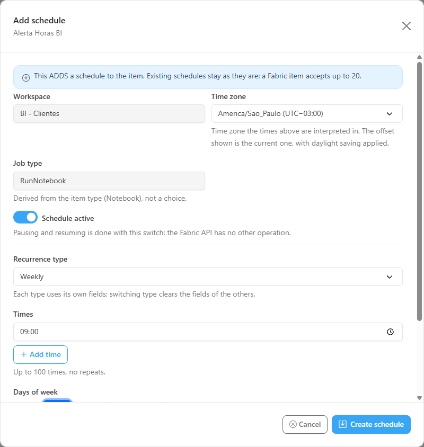Click the 'Derived from the item type' note

coord(100,198)
